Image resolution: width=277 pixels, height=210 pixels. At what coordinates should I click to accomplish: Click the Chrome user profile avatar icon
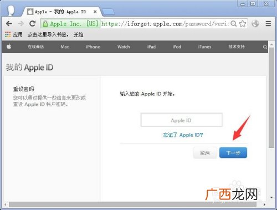pos(11,11)
